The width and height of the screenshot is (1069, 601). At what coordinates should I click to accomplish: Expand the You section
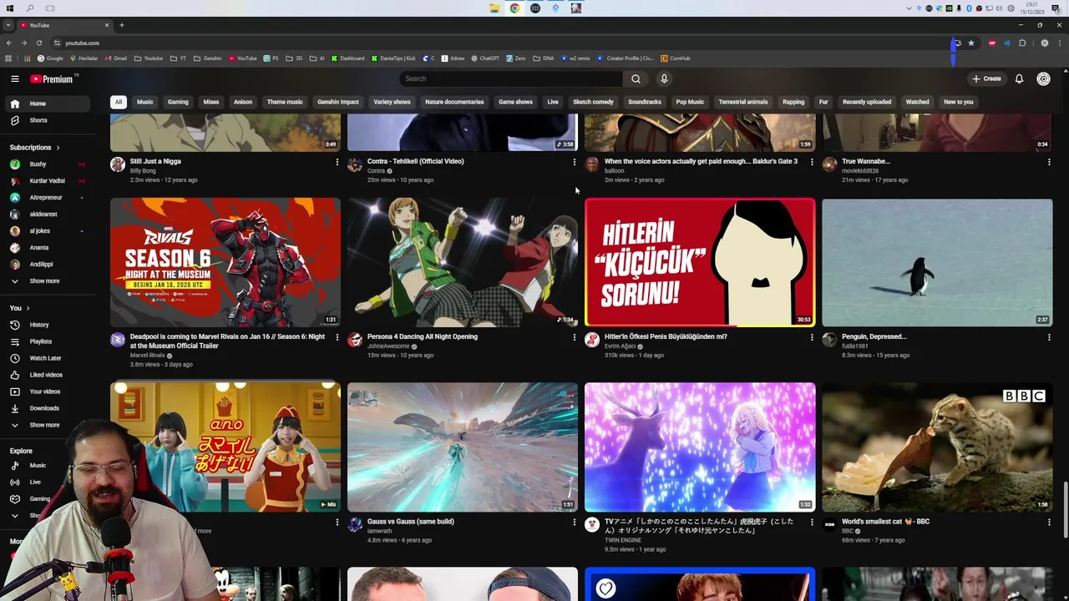tap(19, 308)
